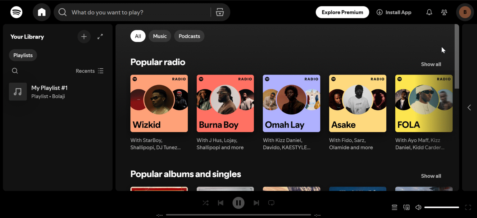
Task: Click the Explore Premium button
Action: 342,12
